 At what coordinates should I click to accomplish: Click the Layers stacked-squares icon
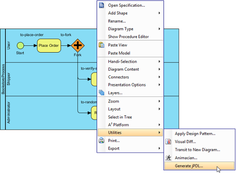(x=101, y=93)
